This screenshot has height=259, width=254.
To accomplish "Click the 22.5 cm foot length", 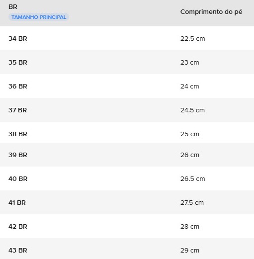I will coord(193,39).
